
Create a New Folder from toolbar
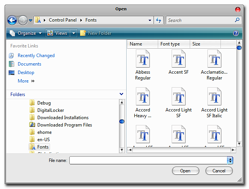pyautogui.click(x=95, y=33)
